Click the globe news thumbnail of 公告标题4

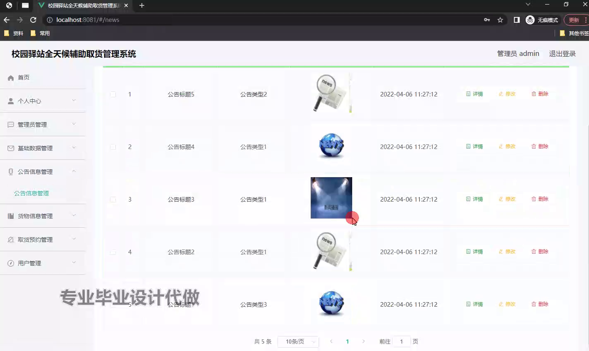pos(331,146)
